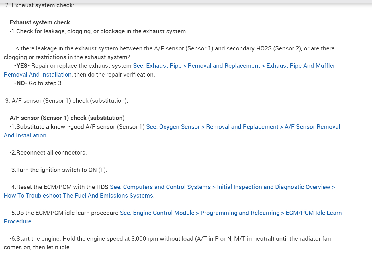Click the "then do the repair verification" text
Viewport: 372px width, 255px height.
click(115, 75)
